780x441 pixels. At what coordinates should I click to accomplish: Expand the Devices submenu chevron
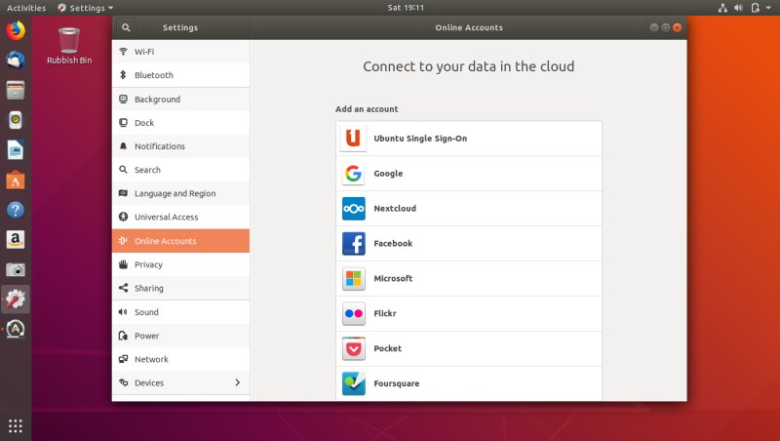[237, 382]
